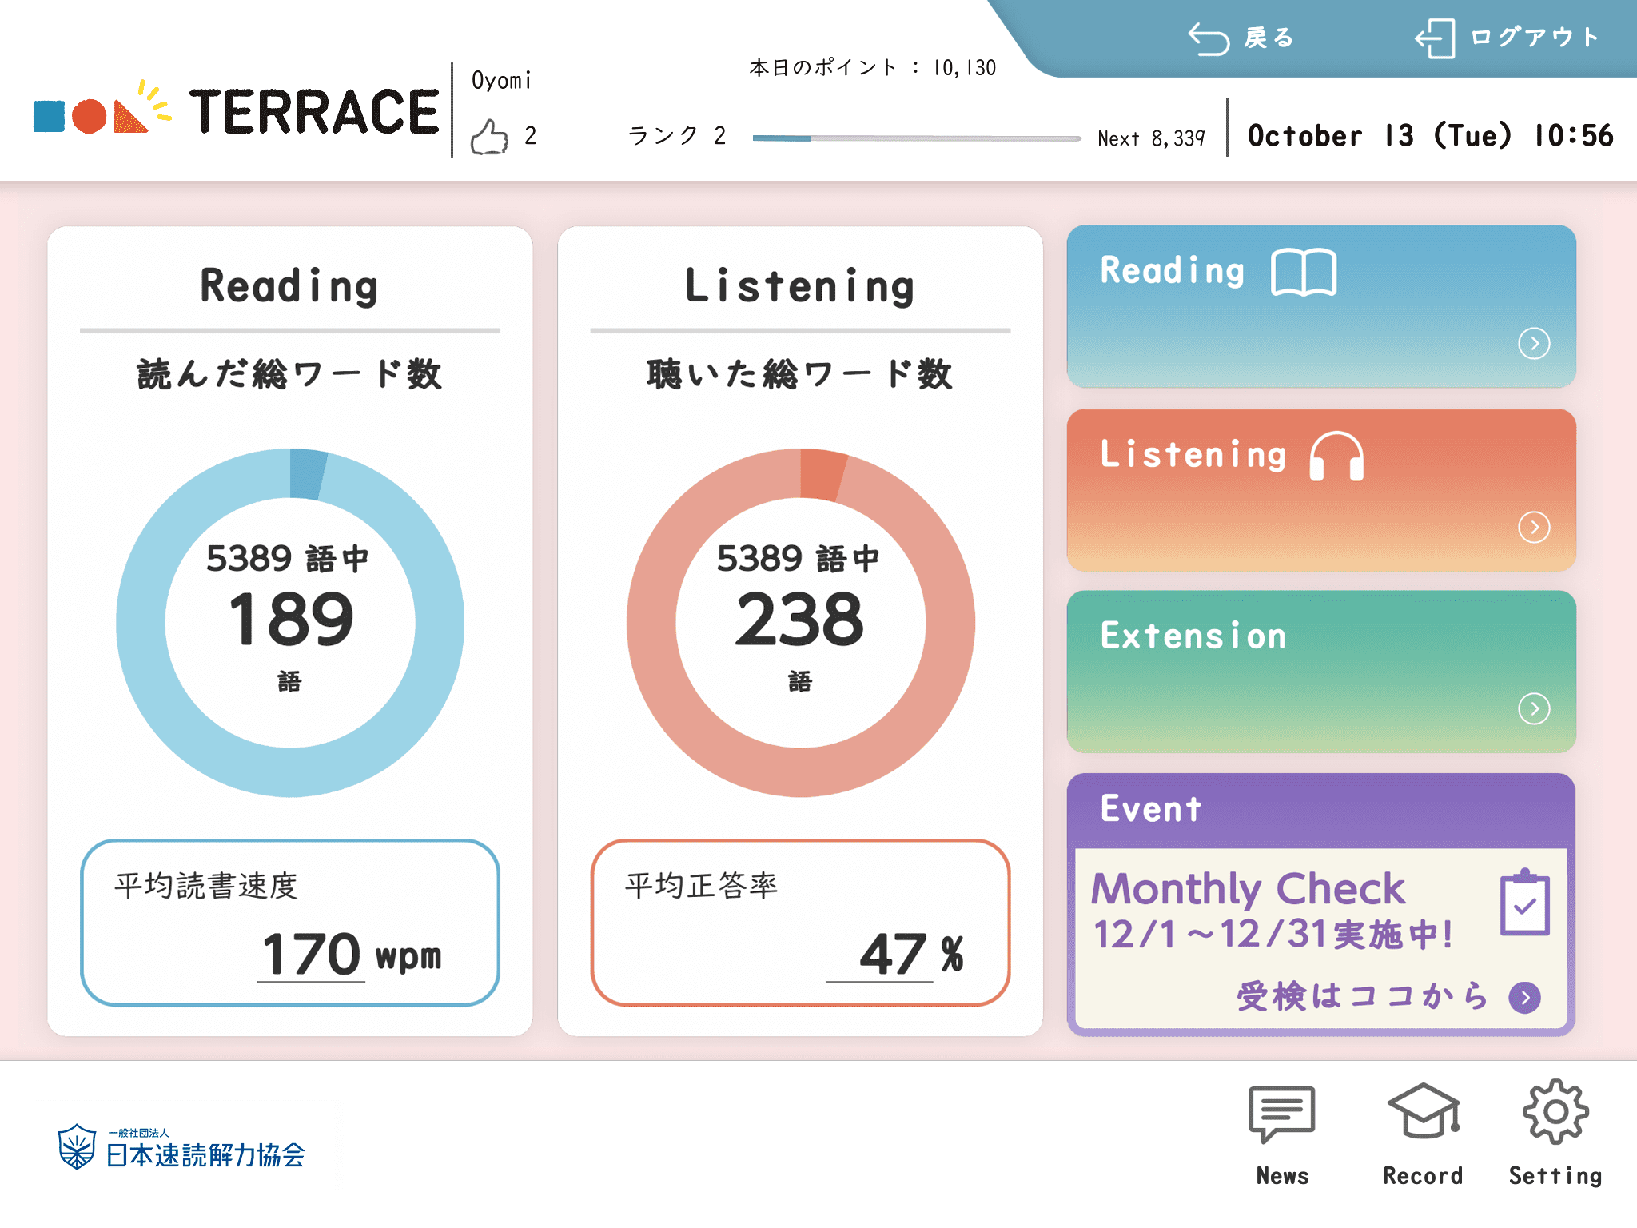Click the purple arrow beside 受検はココから
This screenshot has height=1228, width=1637.
click(x=1524, y=997)
